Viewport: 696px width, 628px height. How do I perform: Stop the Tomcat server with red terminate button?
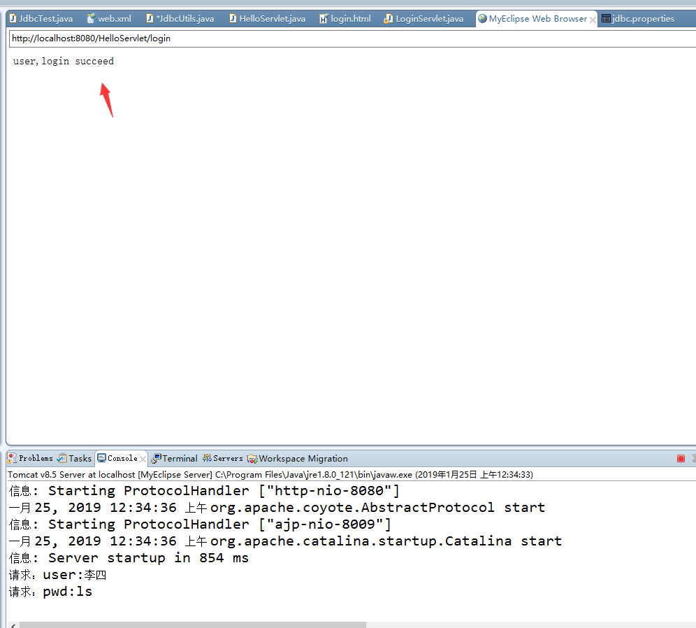681,458
